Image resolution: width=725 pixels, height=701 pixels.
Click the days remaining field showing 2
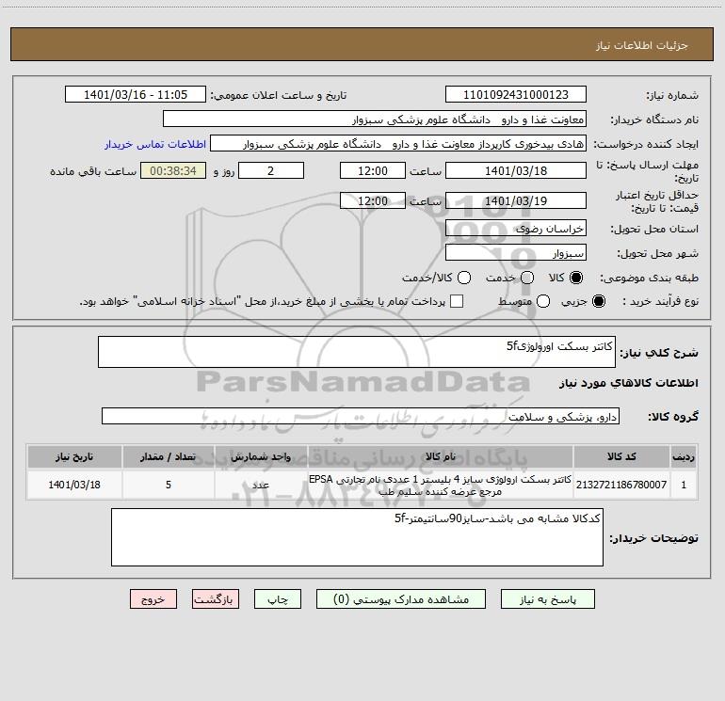[x=271, y=170]
